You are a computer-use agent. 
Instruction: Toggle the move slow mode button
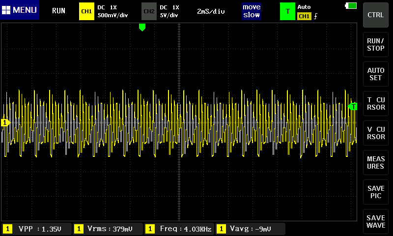point(252,11)
